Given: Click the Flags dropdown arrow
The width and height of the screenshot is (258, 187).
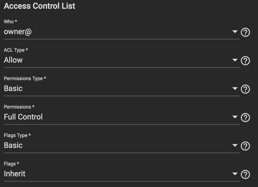Looking at the screenshot, I should click(235, 174).
